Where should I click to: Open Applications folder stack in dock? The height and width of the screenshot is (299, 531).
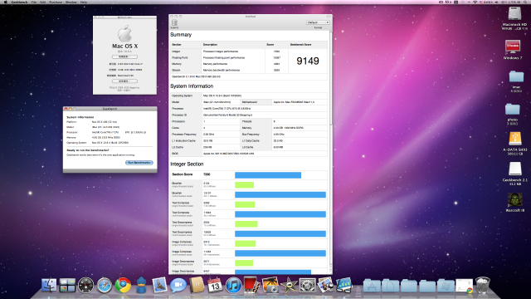point(372,286)
